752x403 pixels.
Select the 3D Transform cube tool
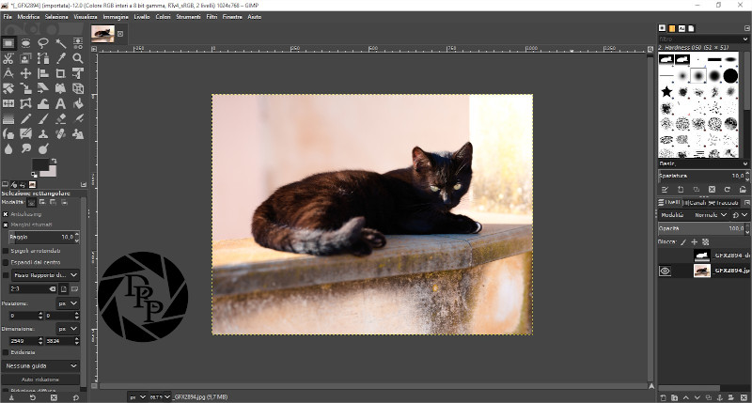(x=78, y=88)
